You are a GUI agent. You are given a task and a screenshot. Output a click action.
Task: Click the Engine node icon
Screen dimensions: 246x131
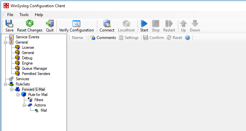point(18,63)
